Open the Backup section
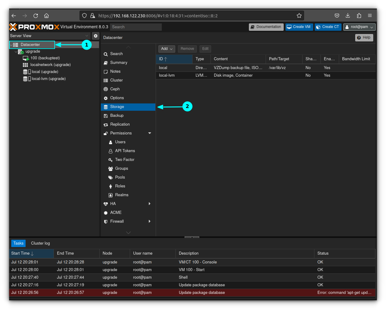The height and width of the screenshot is (310, 386). pyautogui.click(x=128, y=116)
